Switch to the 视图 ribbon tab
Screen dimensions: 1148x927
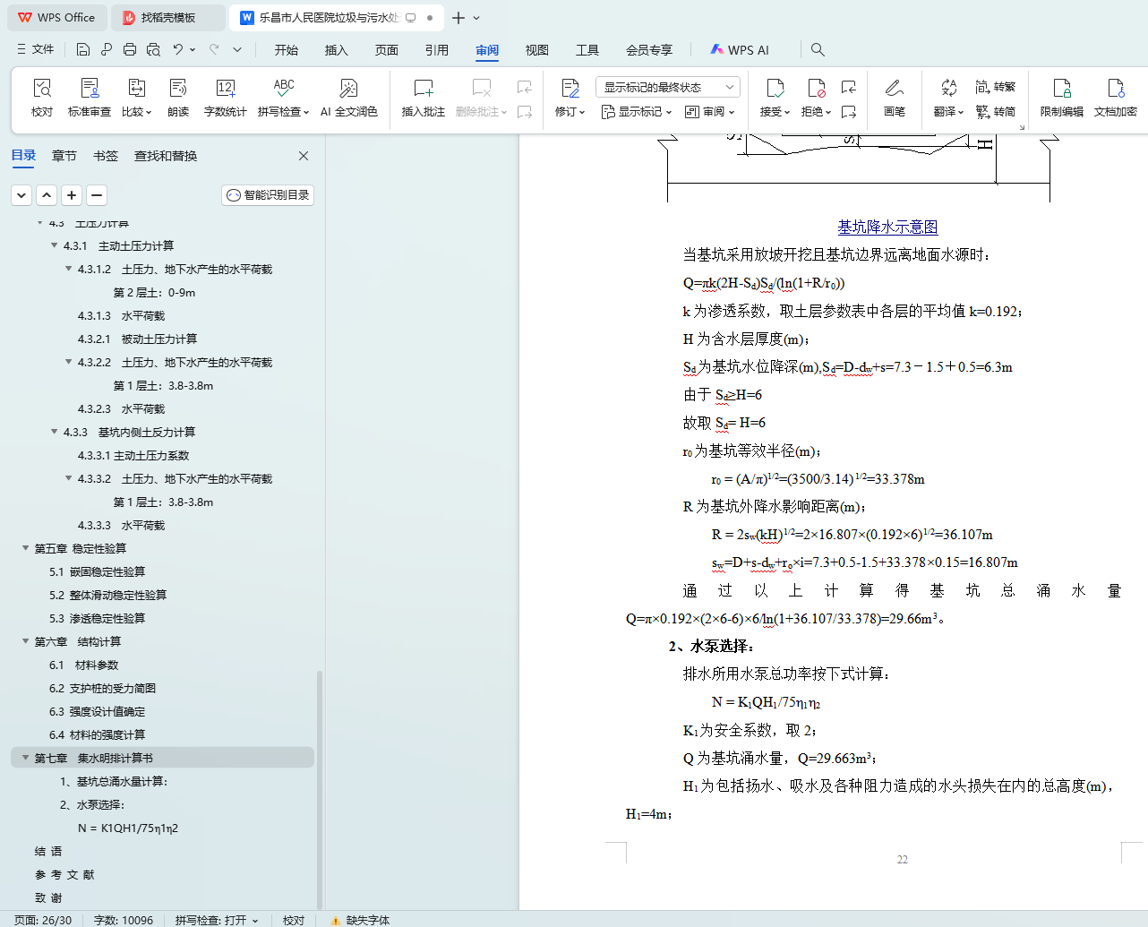[537, 50]
